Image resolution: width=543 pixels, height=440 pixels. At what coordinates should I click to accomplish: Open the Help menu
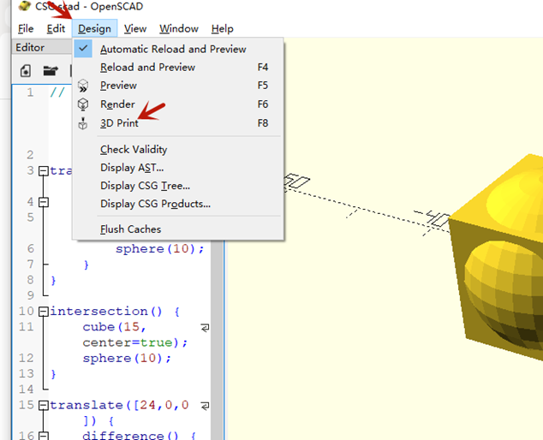[223, 29]
